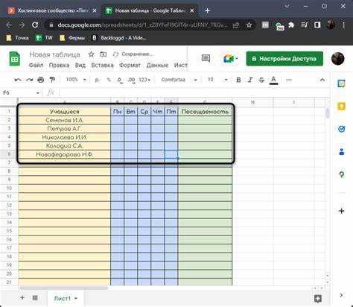The width and height of the screenshot is (353, 307).
Task: Click the Print icon in toolbar
Action: (41, 80)
